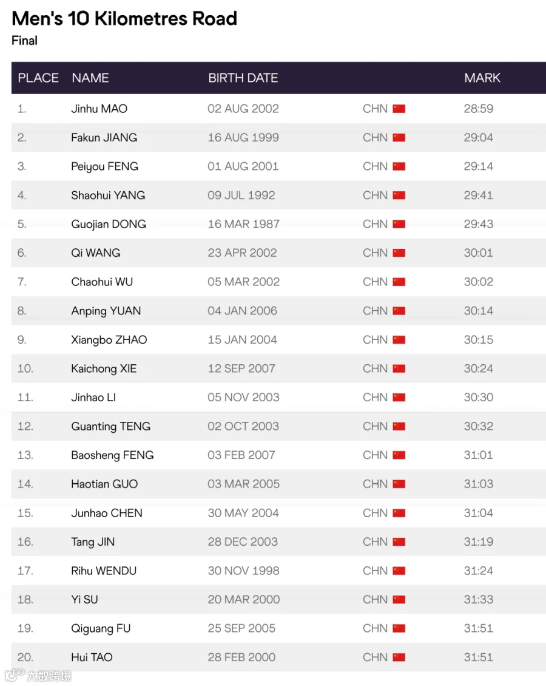Sort results by the MARK column header
This screenshot has height=686, width=546.
coord(482,78)
